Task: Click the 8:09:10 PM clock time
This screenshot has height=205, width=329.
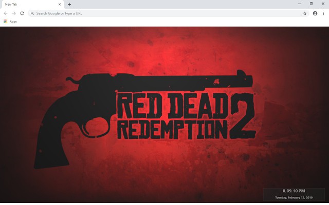Action: pos(294,191)
